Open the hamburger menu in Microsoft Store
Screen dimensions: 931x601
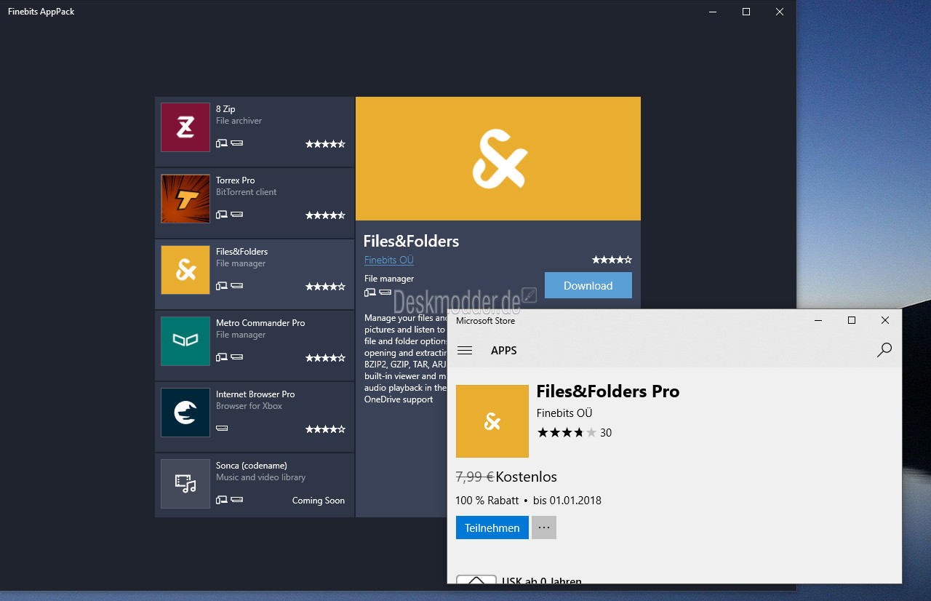tap(465, 351)
